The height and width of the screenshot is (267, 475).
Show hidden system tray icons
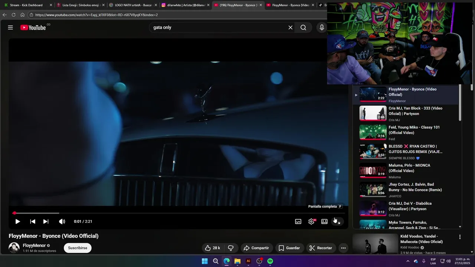pos(408,261)
